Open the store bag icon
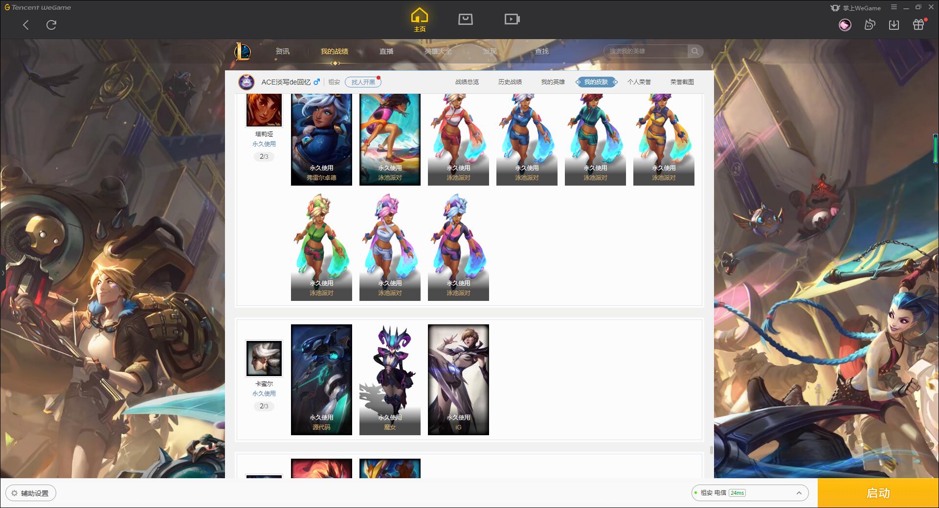 click(465, 20)
